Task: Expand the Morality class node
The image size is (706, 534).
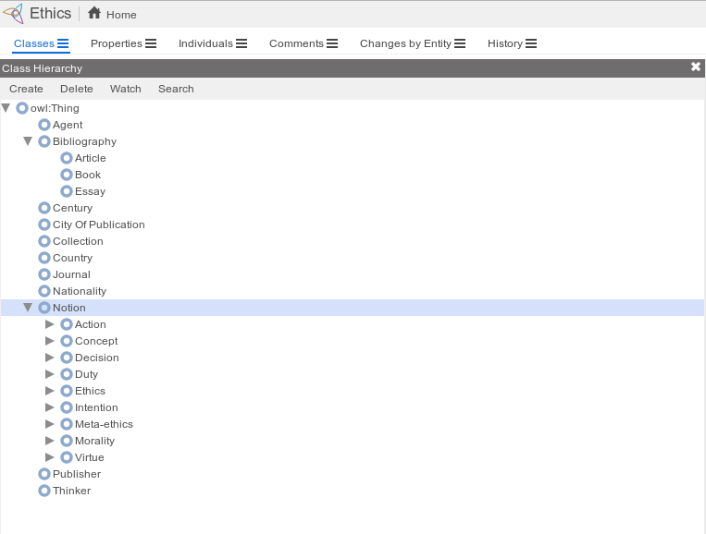Action: (x=50, y=441)
